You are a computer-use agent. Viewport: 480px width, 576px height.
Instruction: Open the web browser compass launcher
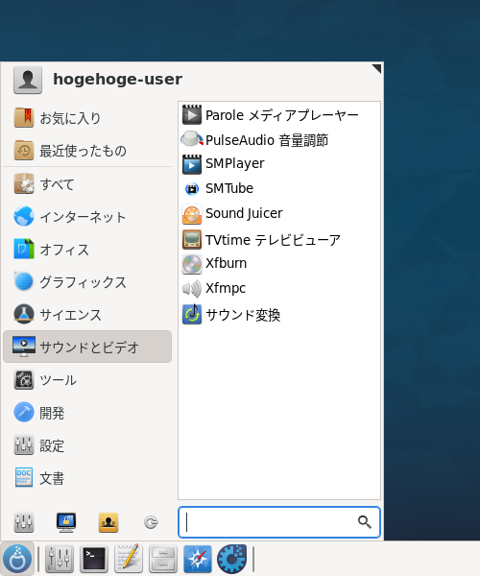point(197,559)
